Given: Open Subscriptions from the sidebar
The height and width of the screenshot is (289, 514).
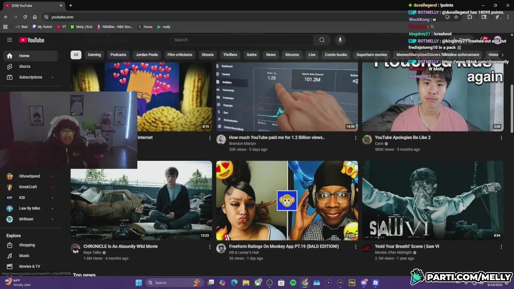Looking at the screenshot, I should tap(31, 77).
